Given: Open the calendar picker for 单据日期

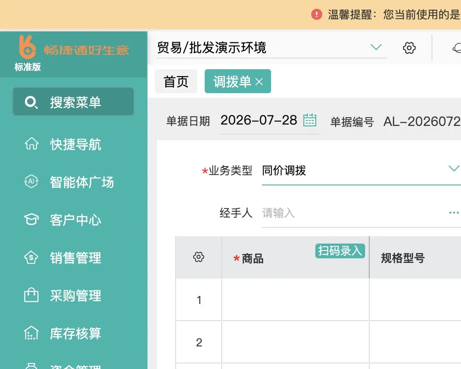Looking at the screenshot, I should tap(310, 120).
